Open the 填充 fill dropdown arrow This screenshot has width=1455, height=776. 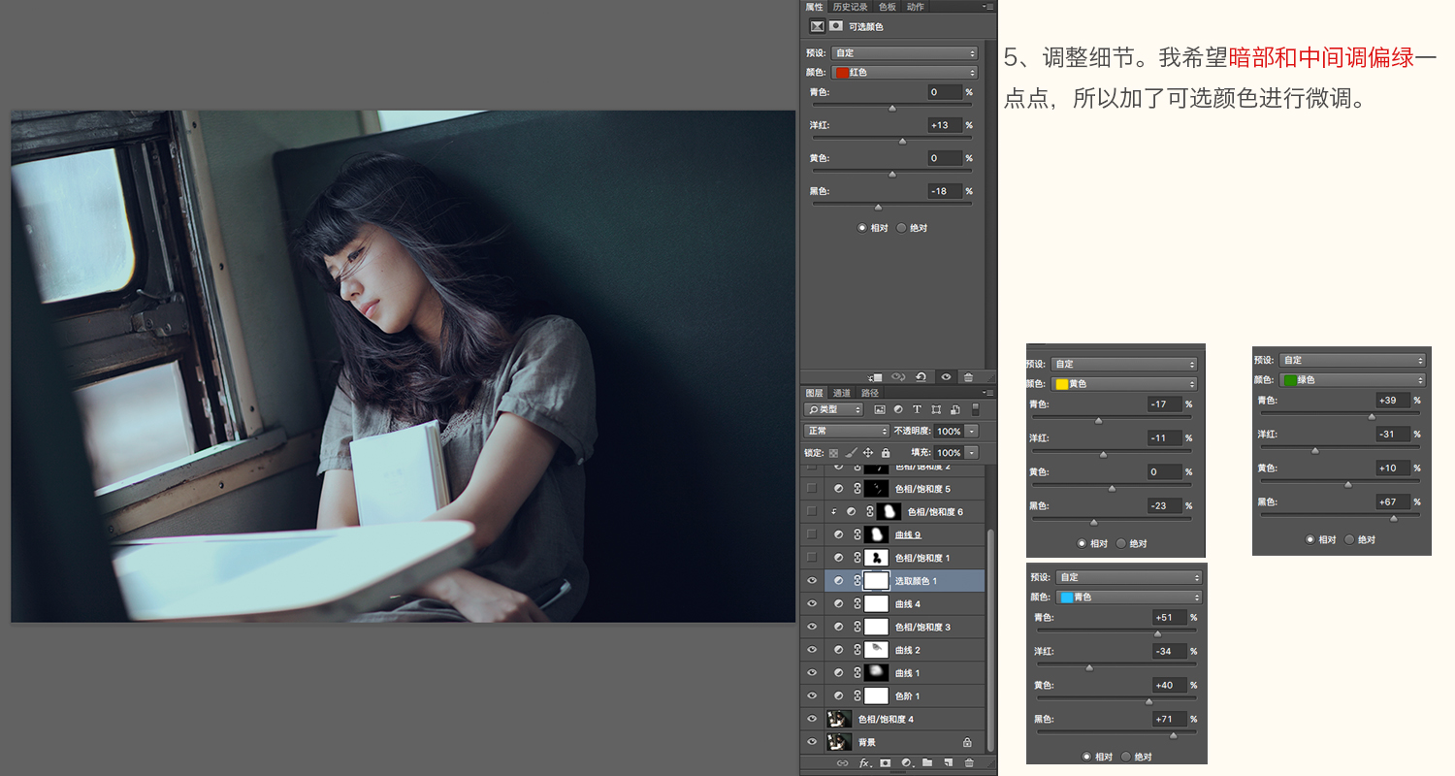pyautogui.click(x=972, y=453)
